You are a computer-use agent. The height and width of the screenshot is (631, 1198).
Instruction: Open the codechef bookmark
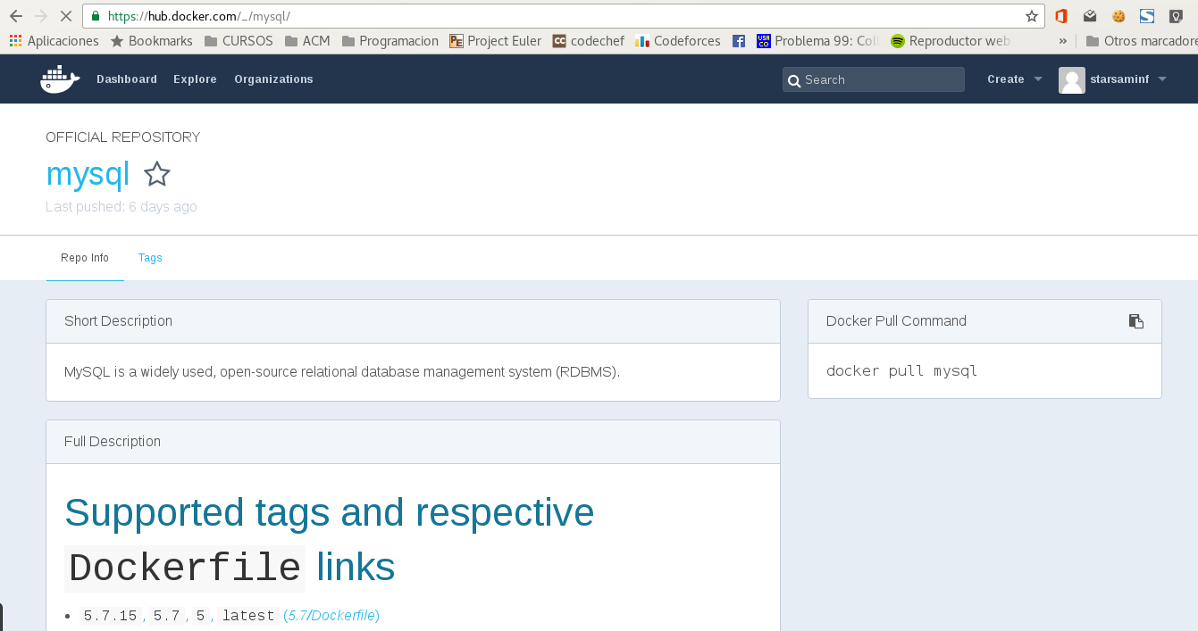click(588, 41)
